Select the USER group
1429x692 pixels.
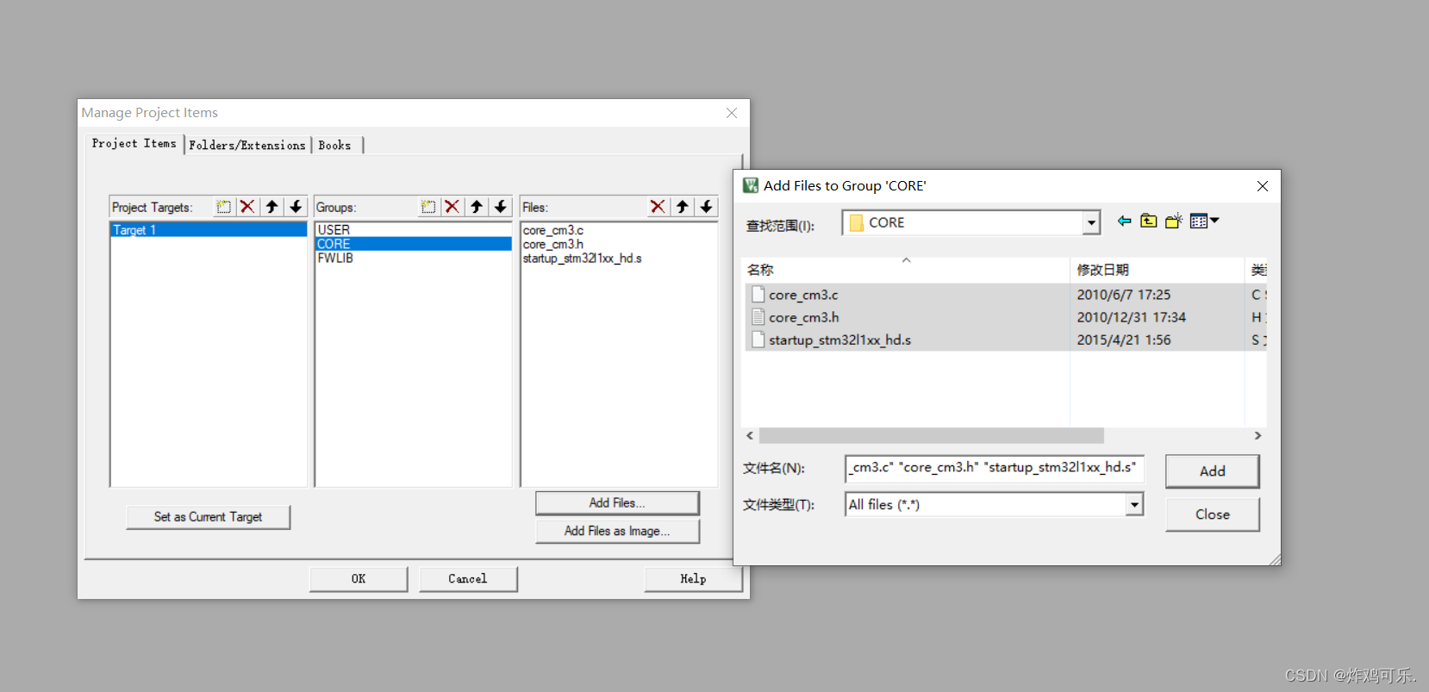point(414,230)
